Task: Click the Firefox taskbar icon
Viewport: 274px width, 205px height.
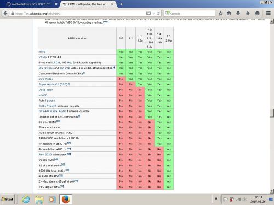Action: coord(66,200)
